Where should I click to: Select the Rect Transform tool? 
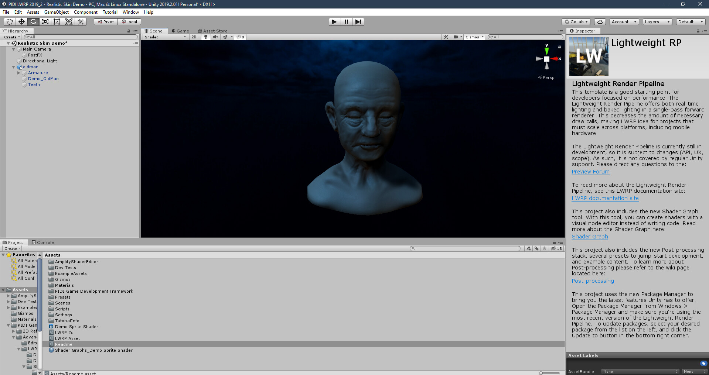(57, 22)
